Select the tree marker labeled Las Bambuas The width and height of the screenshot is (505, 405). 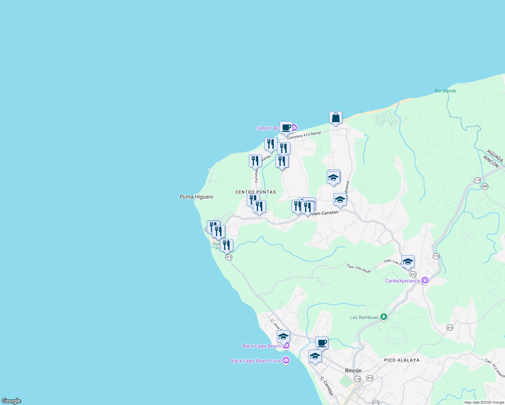(383, 317)
